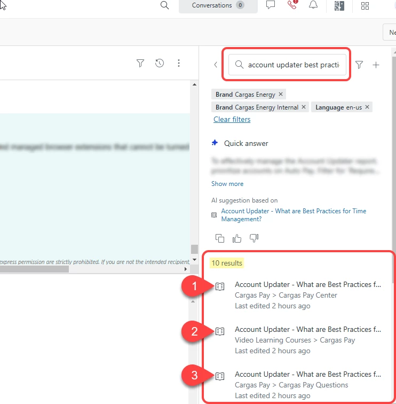Copy the quick answer
396x404 pixels.
coord(220,238)
